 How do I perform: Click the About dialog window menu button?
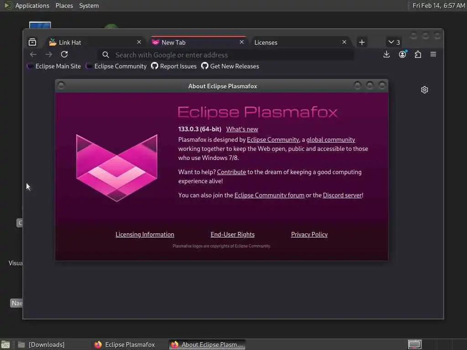pyautogui.click(x=61, y=86)
